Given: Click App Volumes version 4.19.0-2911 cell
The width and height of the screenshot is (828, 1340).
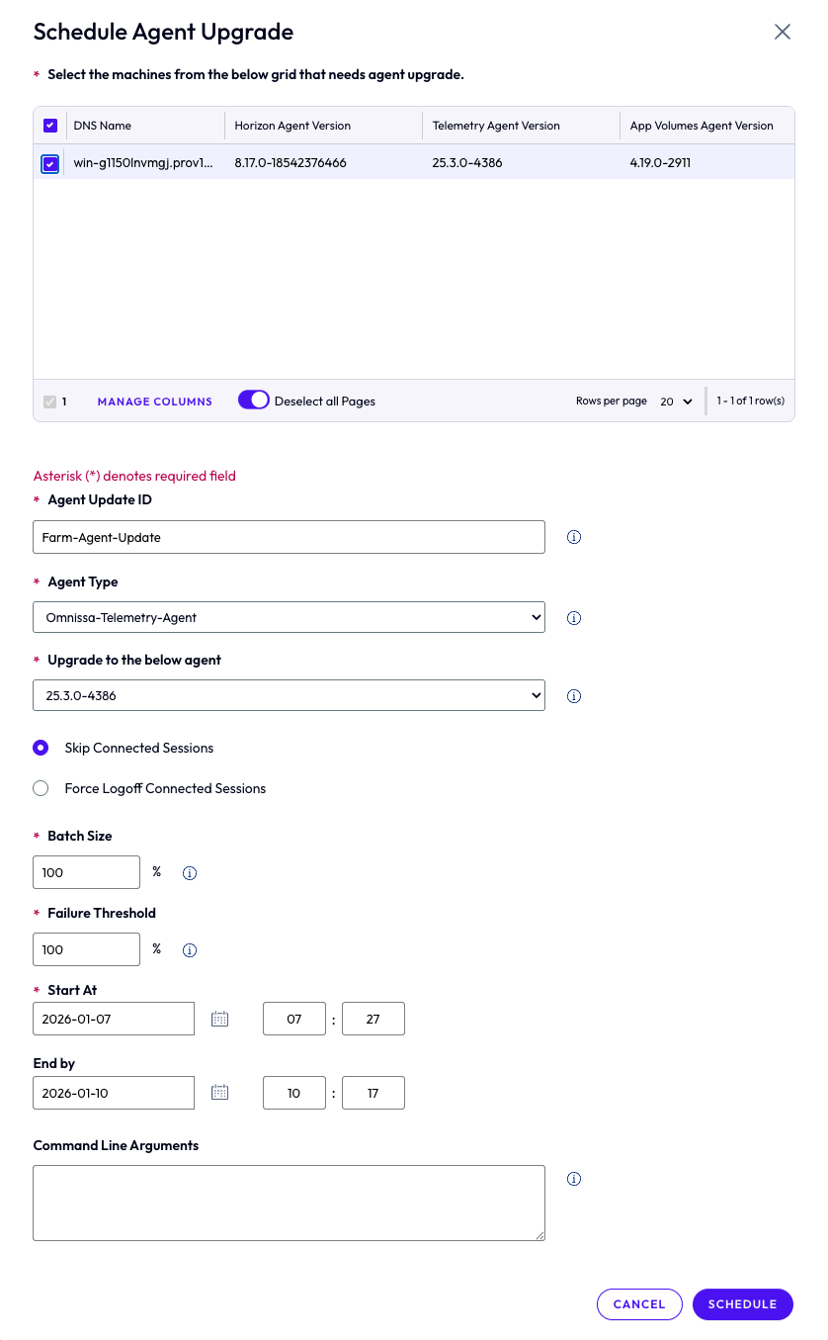Looking at the screenshot, I should (x=660, y=162).
